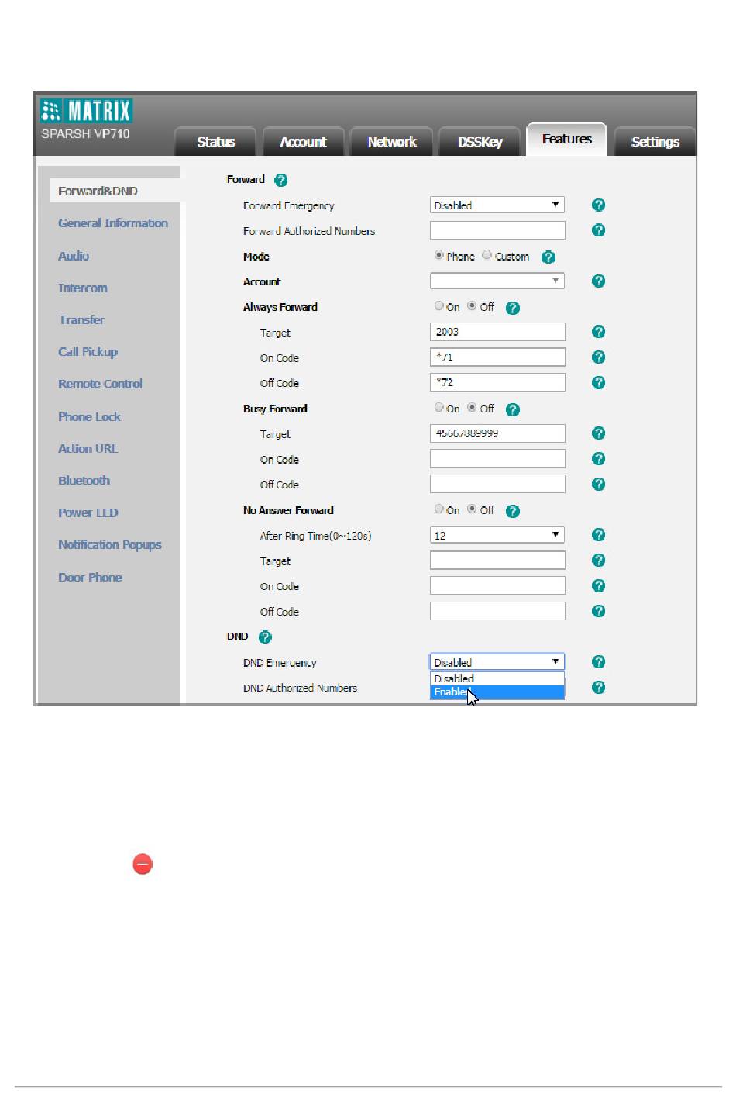Open help icon for Busy Forward
736x1101 pixels.
pyautogui.click(x=513, y=409)
